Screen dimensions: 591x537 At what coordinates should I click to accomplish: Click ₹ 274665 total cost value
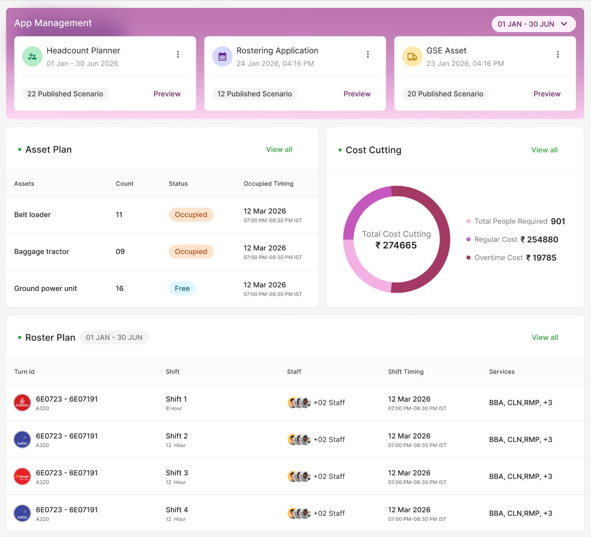(396, 245)
